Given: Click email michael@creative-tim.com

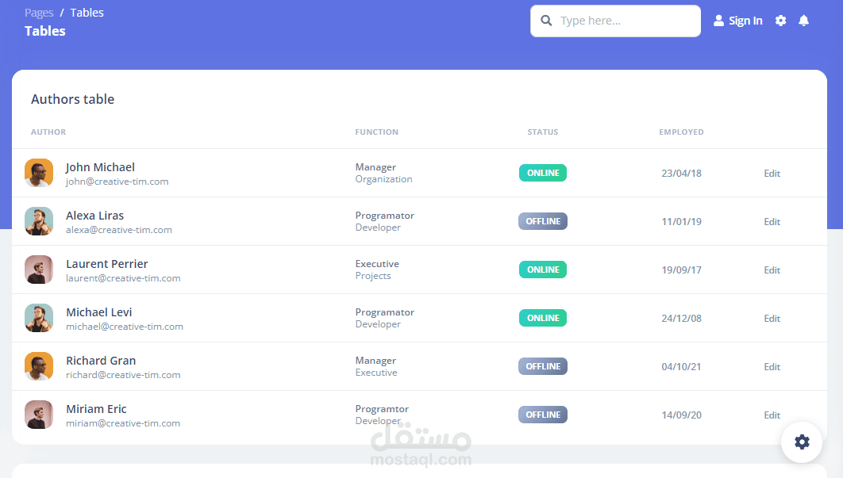Looking at the screenshot, I should (125, 327).
